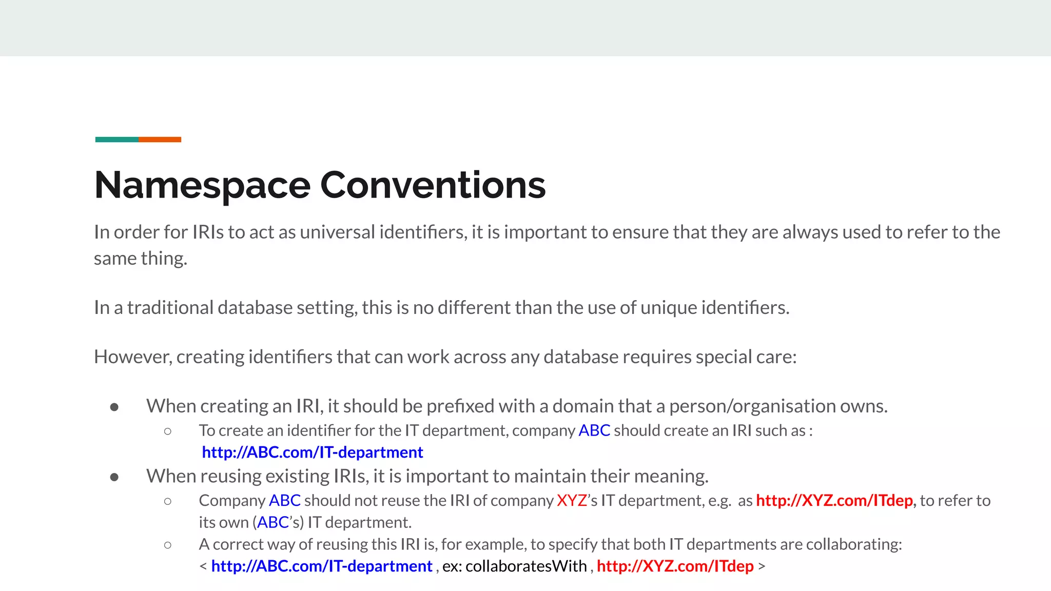Click the teal segment of the accent bar

(x=116, y=140)
